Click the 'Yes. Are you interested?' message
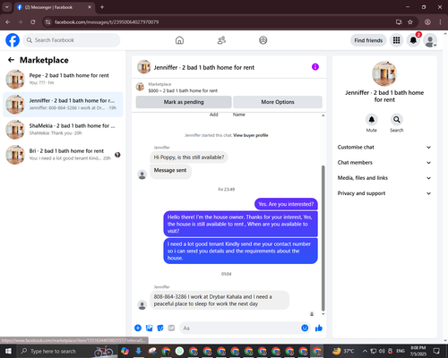 click(x=286, y=204)
